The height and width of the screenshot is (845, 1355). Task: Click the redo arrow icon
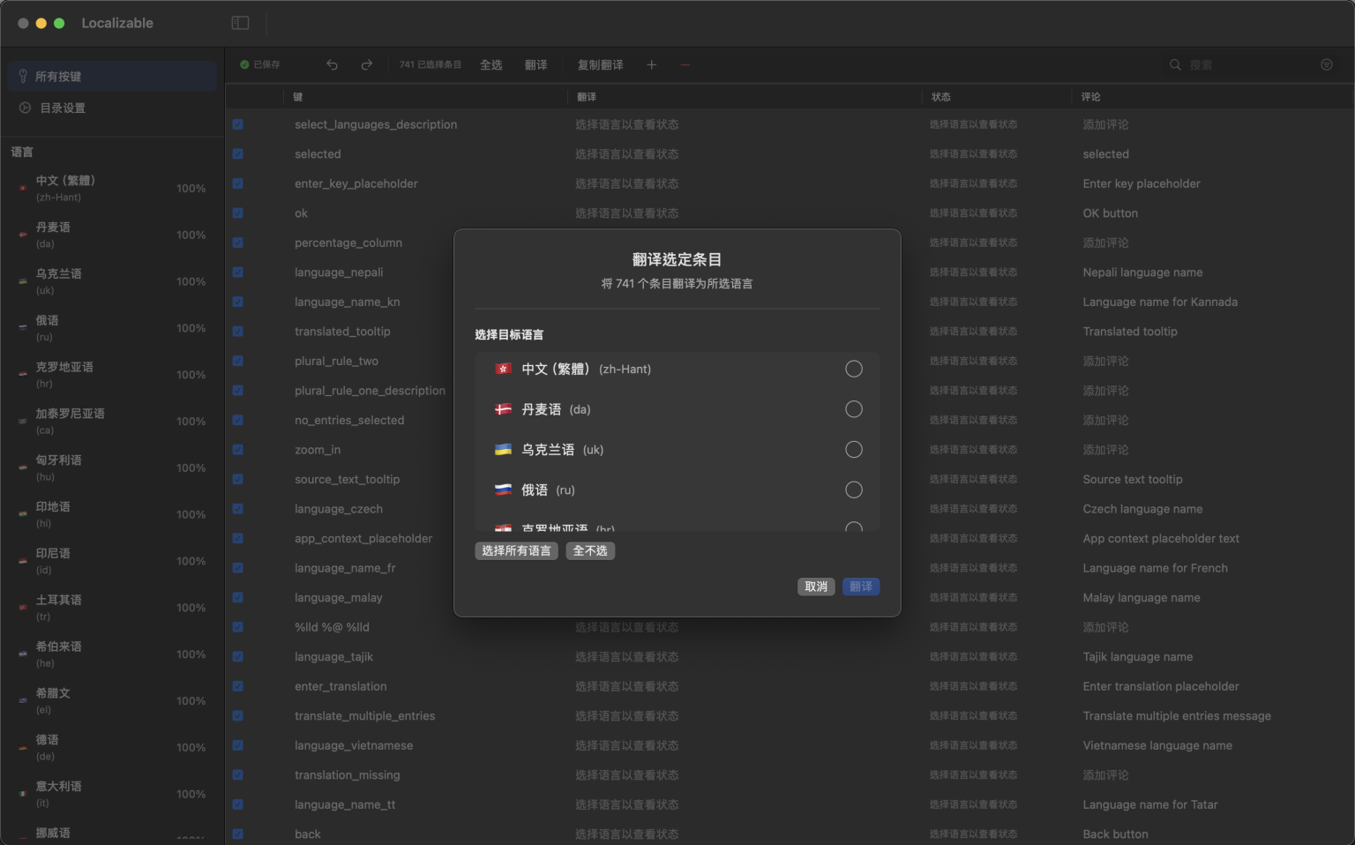[366, 64]
